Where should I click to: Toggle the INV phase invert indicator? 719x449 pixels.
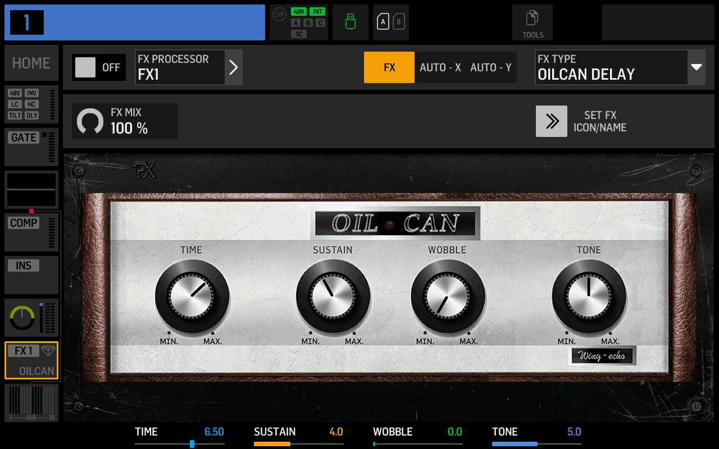(32, 93)
